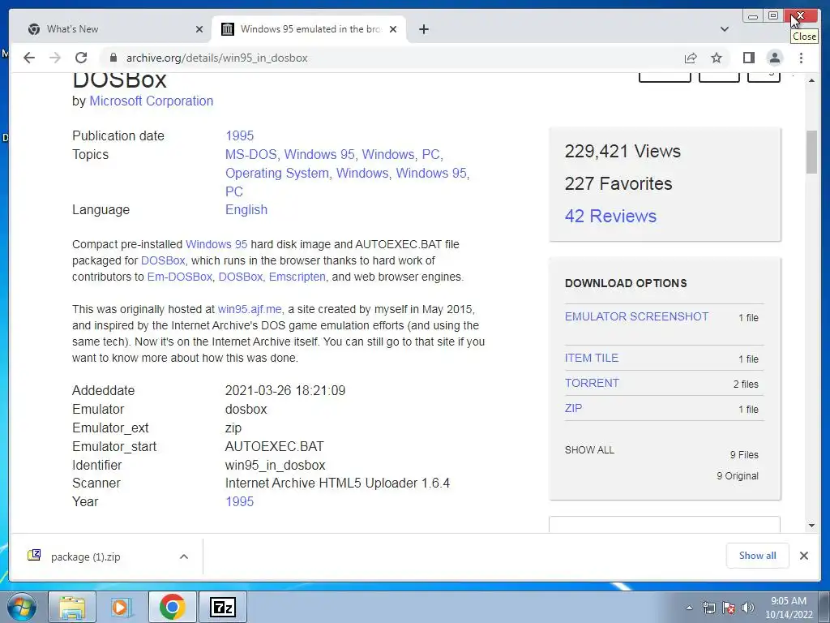Click the forward navigation arrow
The width and height of the screenshot is (830, 623).
pyautogui.click(x=55, y=58)
